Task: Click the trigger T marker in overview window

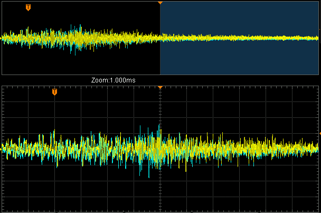Action: (28, 7)
